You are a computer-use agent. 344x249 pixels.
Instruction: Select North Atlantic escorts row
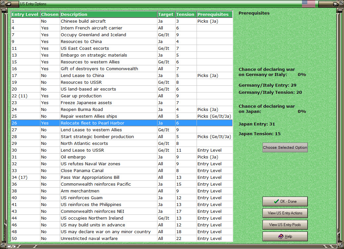coord(122,144)
